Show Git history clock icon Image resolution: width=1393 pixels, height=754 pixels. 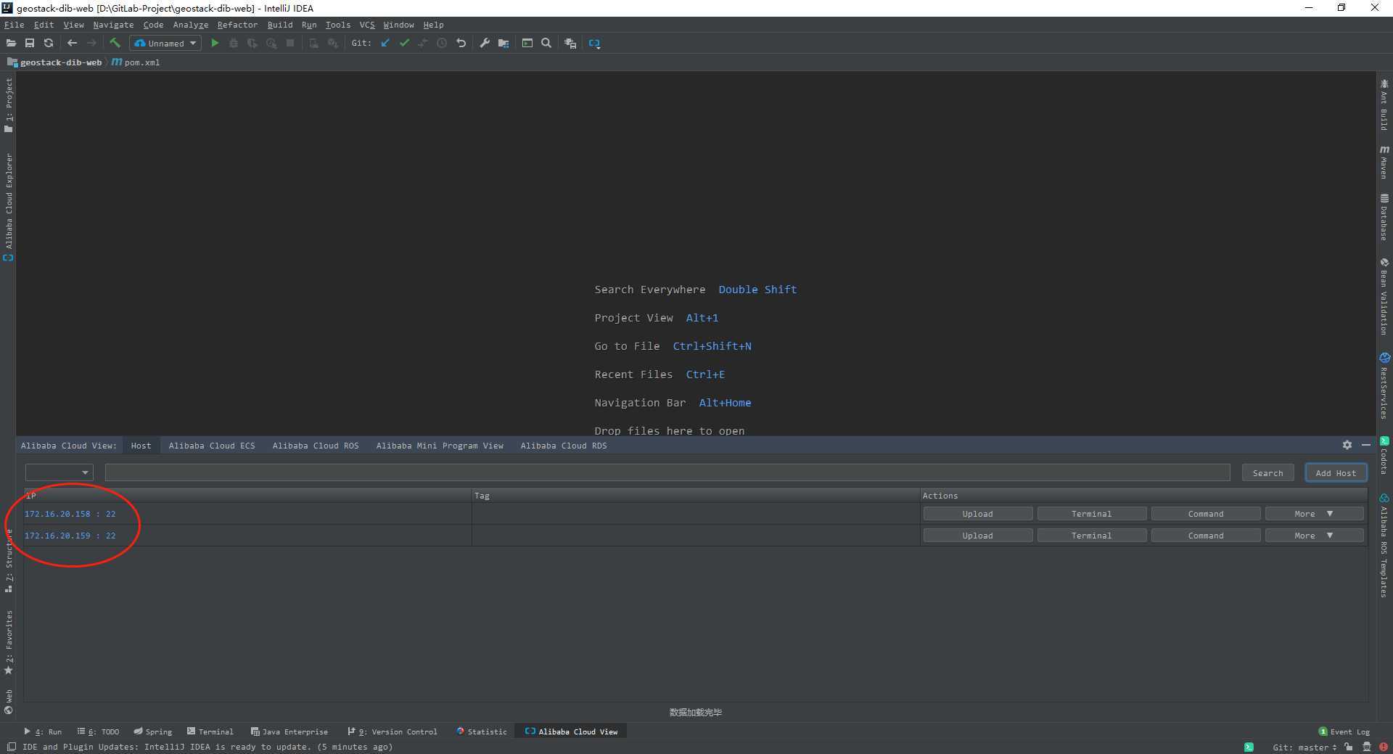click(x=441, y=44)
